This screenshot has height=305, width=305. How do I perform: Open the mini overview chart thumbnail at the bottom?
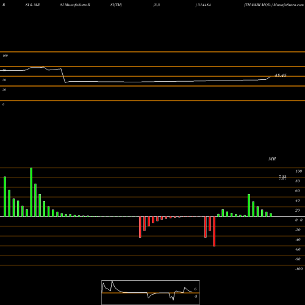pyautogui.click(x=151, y=292)
